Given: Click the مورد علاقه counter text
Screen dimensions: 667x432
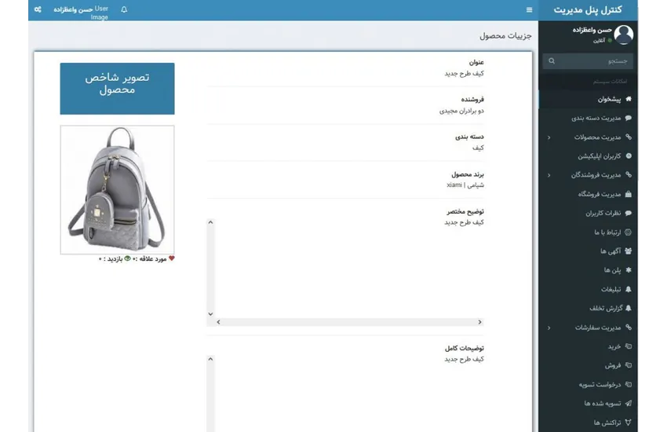Looking at the screenshot, I should (150, 258).
